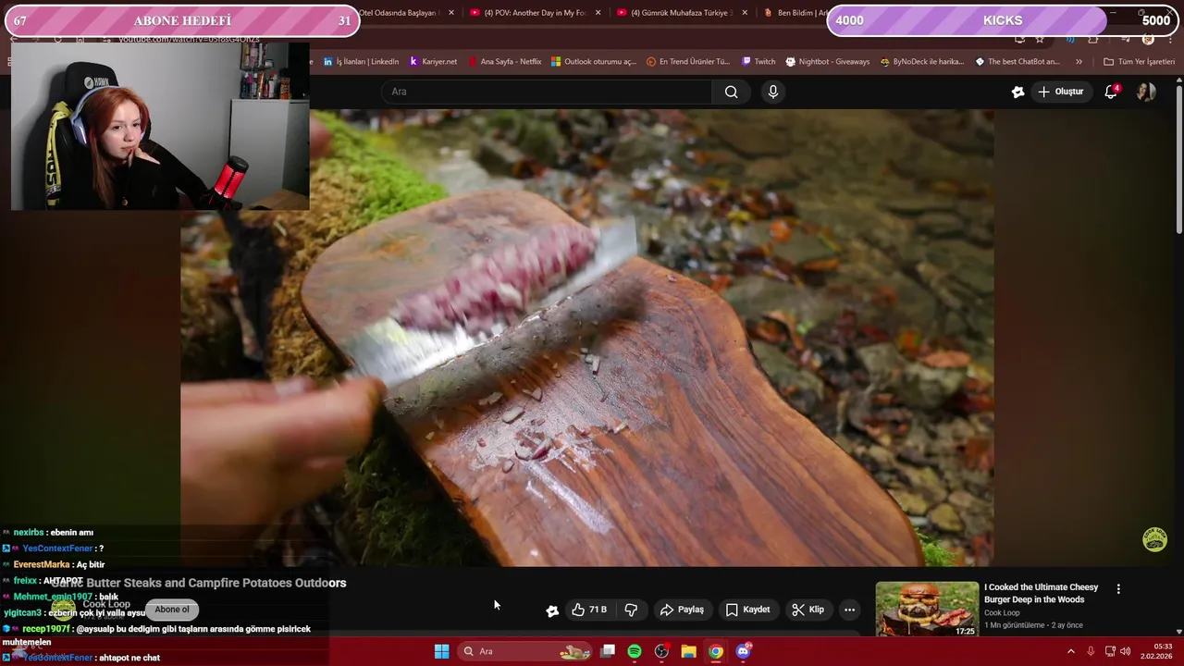Show hidden system tray icons
Viewport: 1184px width, 666px height.
click(1071, 651)
